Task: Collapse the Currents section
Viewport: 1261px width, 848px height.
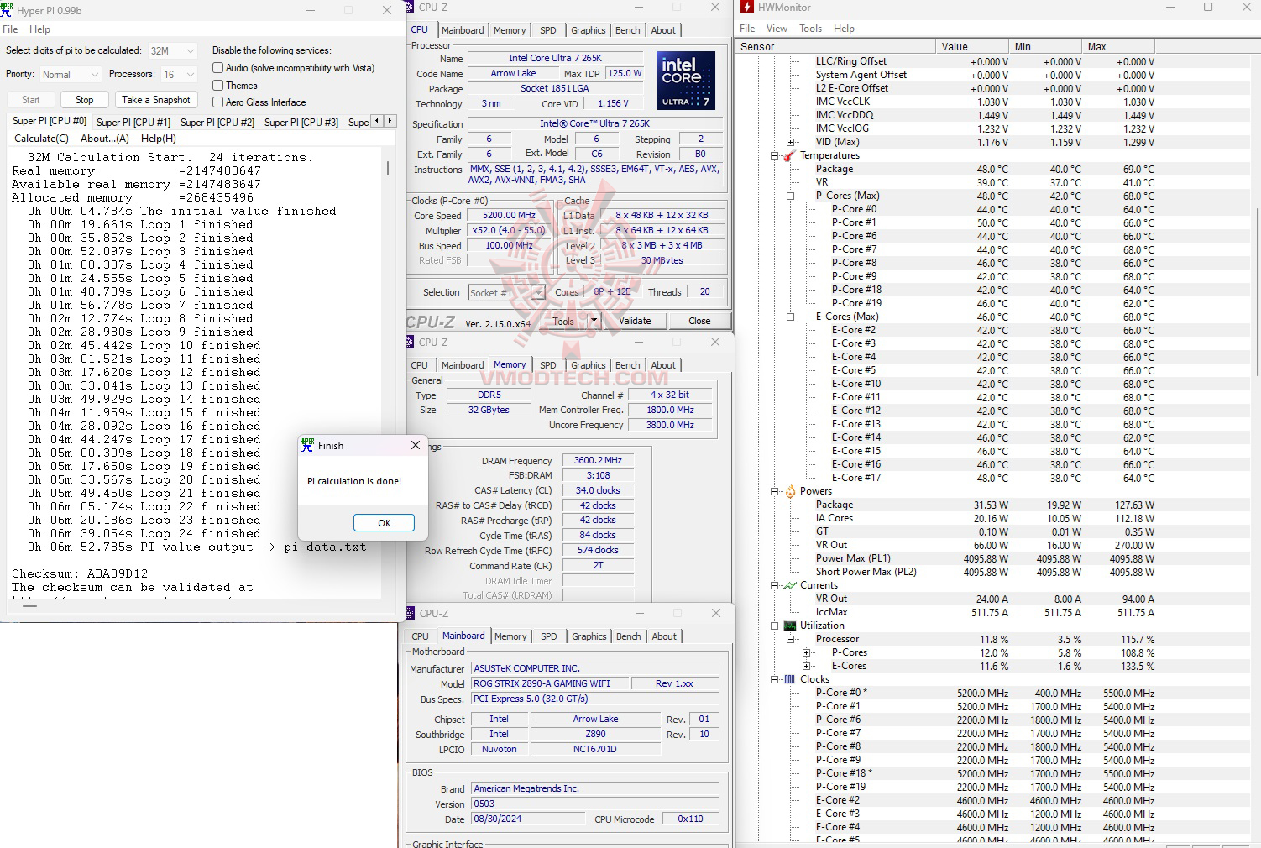Action: (774, 585)
